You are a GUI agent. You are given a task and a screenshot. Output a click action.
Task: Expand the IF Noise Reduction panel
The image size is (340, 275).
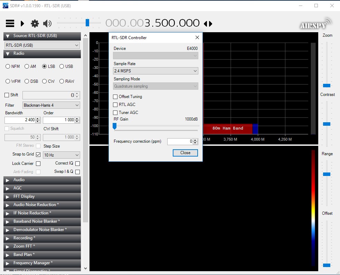tap(42, 213)
